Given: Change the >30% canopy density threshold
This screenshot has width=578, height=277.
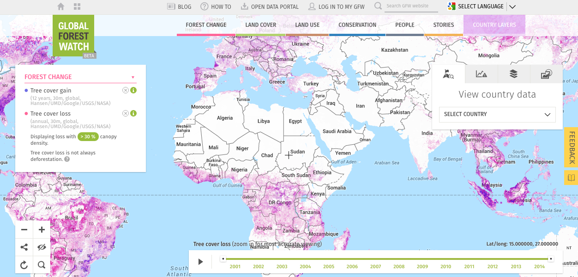Looking at the screenshot, I should click(x=88, y=136).
